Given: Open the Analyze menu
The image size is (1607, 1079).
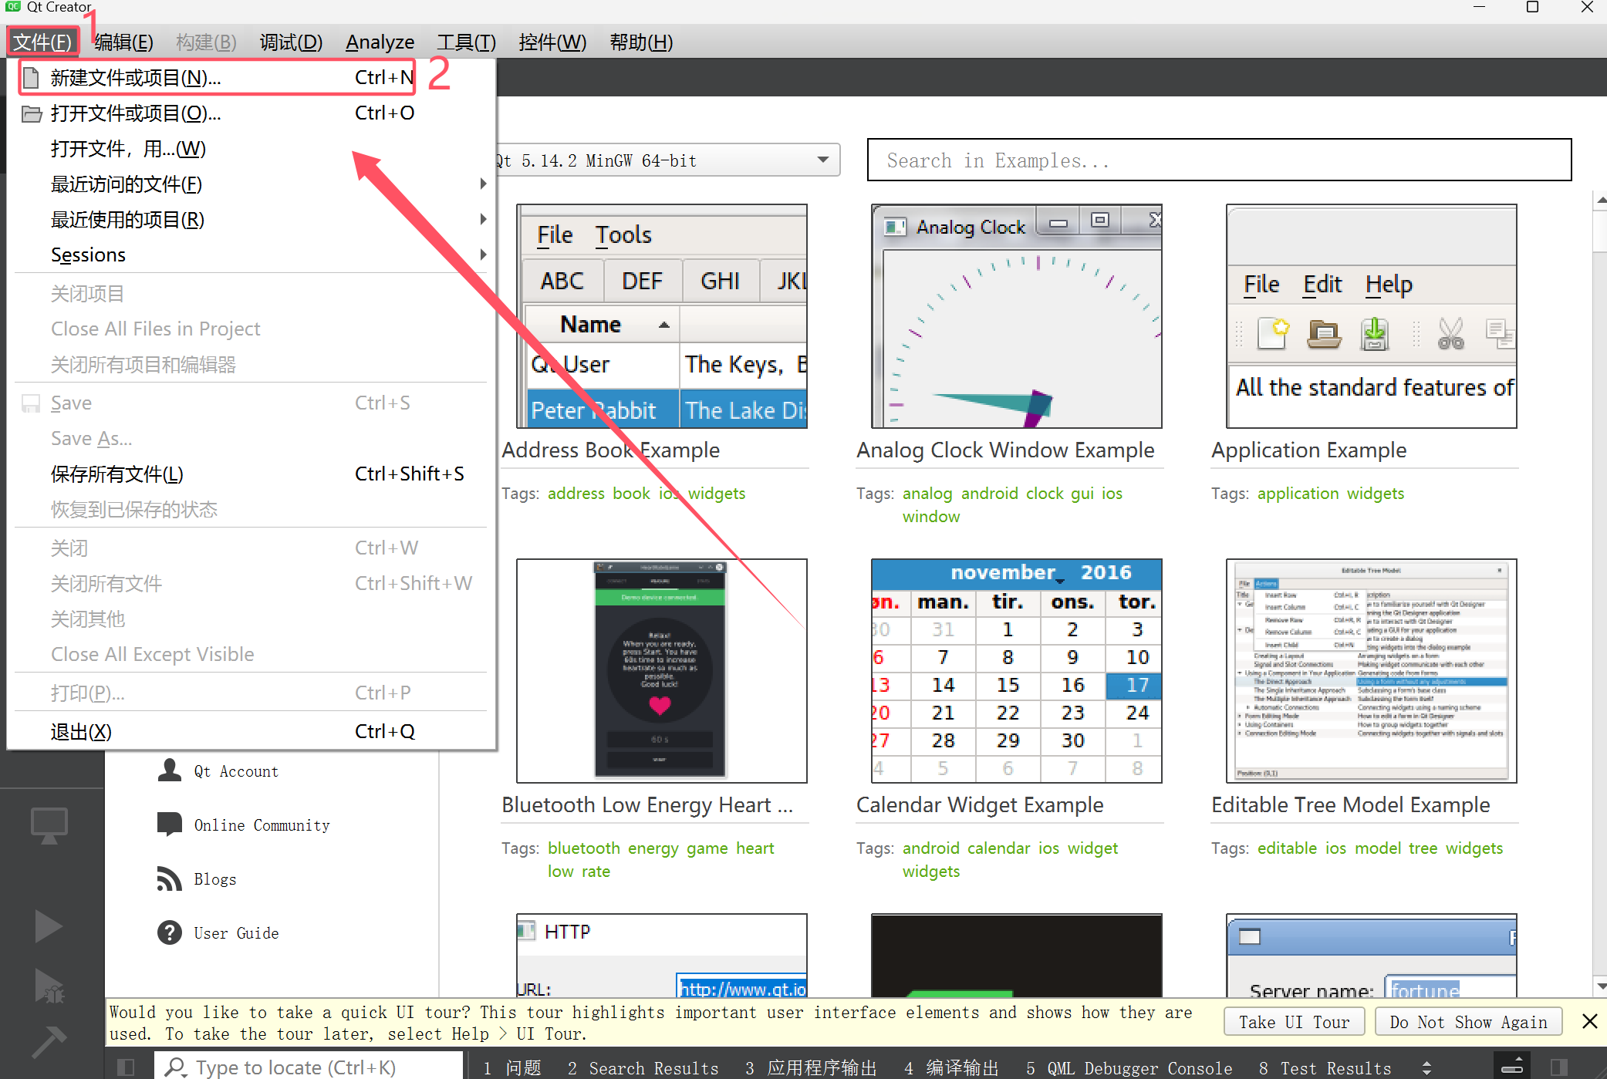Looking at the screenshot, I should (x=380, y=42).
